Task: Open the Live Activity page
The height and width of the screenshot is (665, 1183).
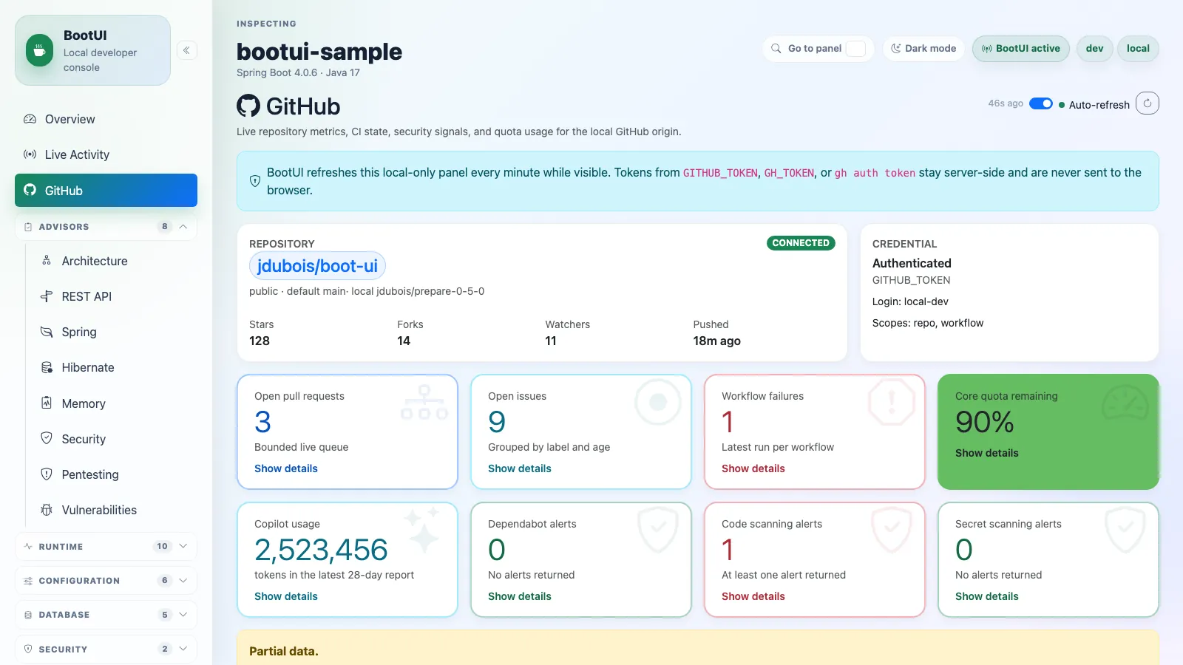Action: (106, 154)
